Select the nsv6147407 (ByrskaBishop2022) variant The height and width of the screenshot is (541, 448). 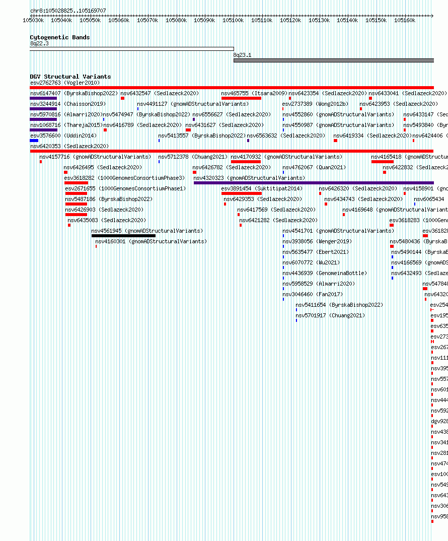[74, 94]
